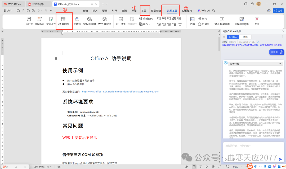Click the print icon in quick access
The height and width of the screenshot is (169, 286).
click(28, 11)
